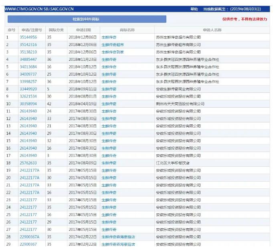Open registration number 35142316
Image resolution: width=275 pixels, height=250 pixels.
point(28,45)
